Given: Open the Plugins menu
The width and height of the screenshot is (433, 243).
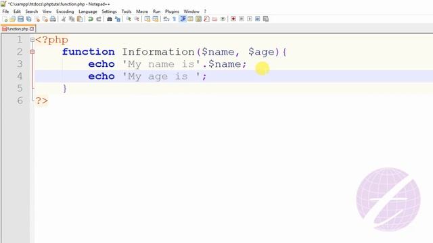Looking at the screenshot, I should (x=172, y=11).
